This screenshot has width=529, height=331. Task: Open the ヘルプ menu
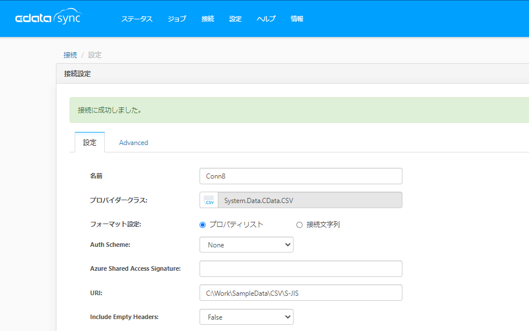(x=266, y=19)
